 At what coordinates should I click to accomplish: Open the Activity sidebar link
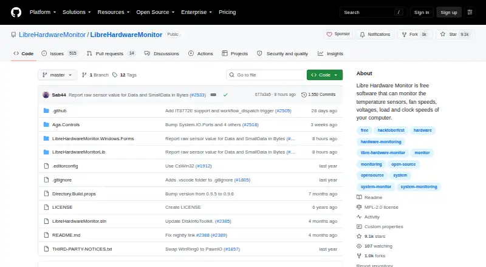pyautogui.click(x=368, y=217)
